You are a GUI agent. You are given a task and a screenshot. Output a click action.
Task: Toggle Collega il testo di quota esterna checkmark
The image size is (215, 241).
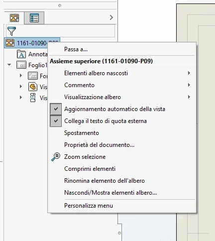56,121
